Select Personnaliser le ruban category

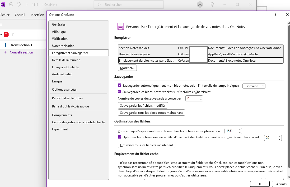[x=79, y=98]
